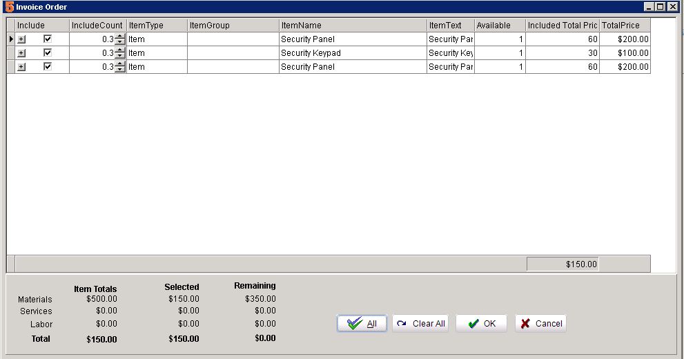Maximize the Invoice Order window
Viewport: 684px width, 359px height.
point(661,6)
